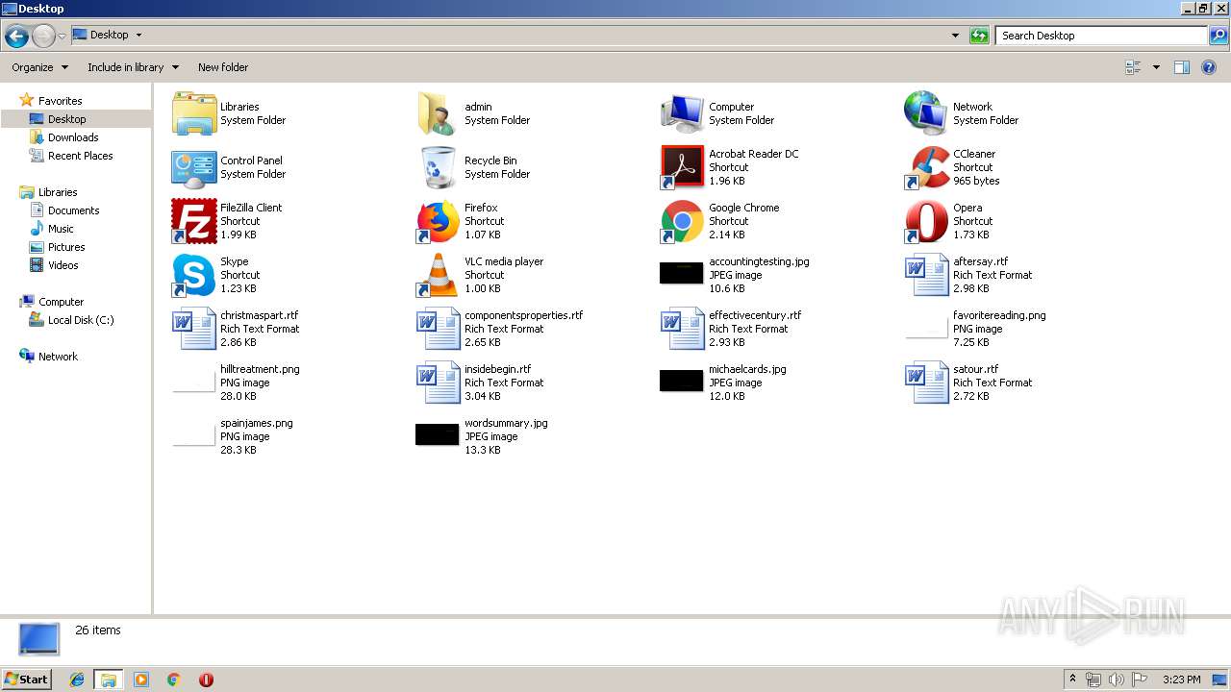Select the Opera shortcut icon
The height and width of the screenshot is (692, 1231).
(927, 221)
